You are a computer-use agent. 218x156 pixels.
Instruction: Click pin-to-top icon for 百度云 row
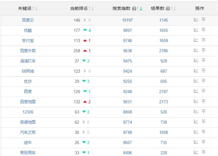203,20
